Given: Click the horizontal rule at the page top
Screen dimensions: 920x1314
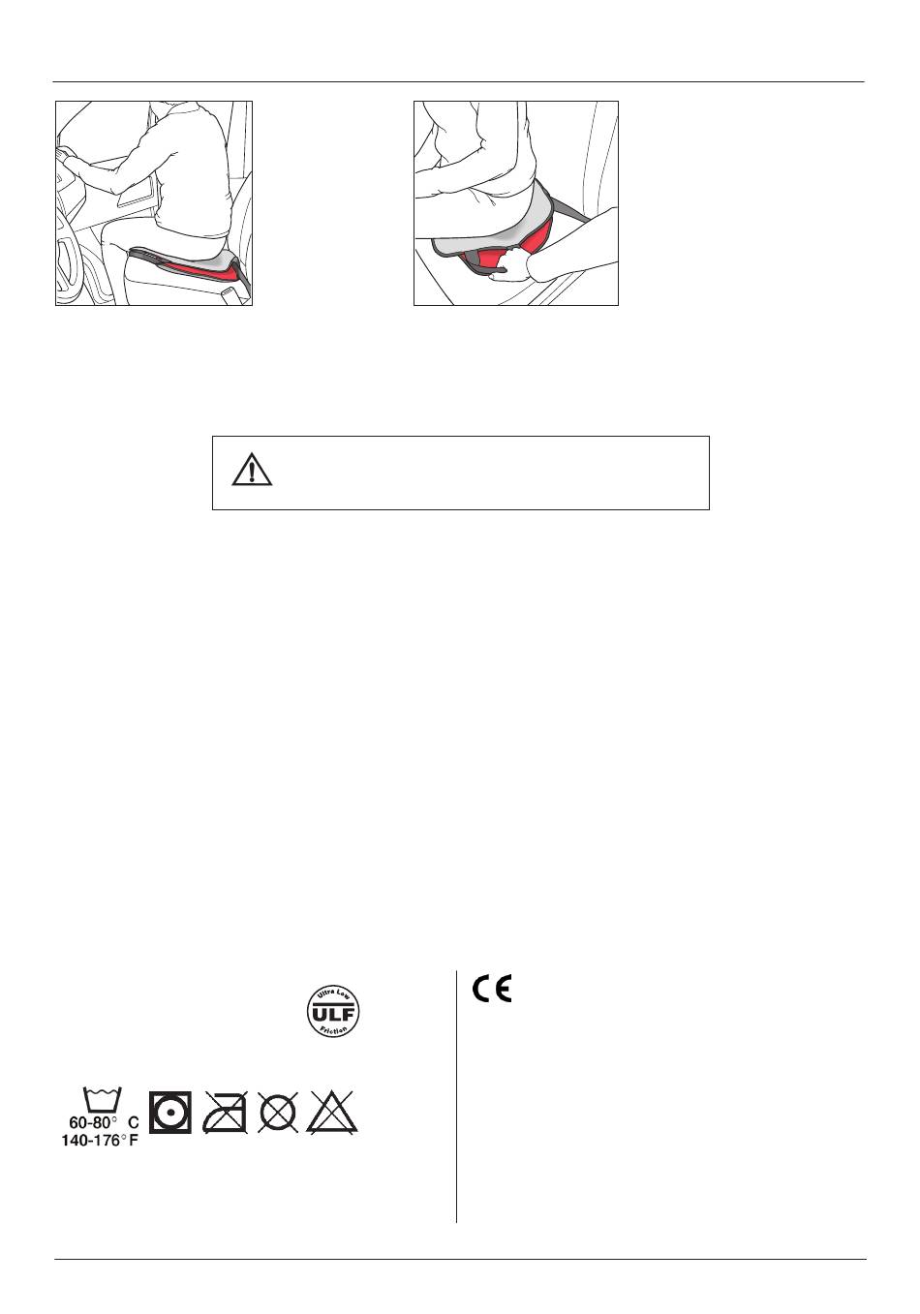Looking at the screenshot, I should pyautogui.click(x=459, y=82).
